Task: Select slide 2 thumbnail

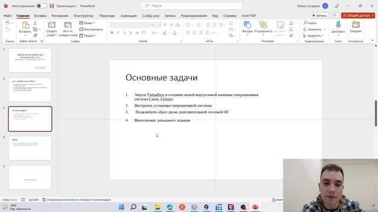Action: tap(30, 90)
